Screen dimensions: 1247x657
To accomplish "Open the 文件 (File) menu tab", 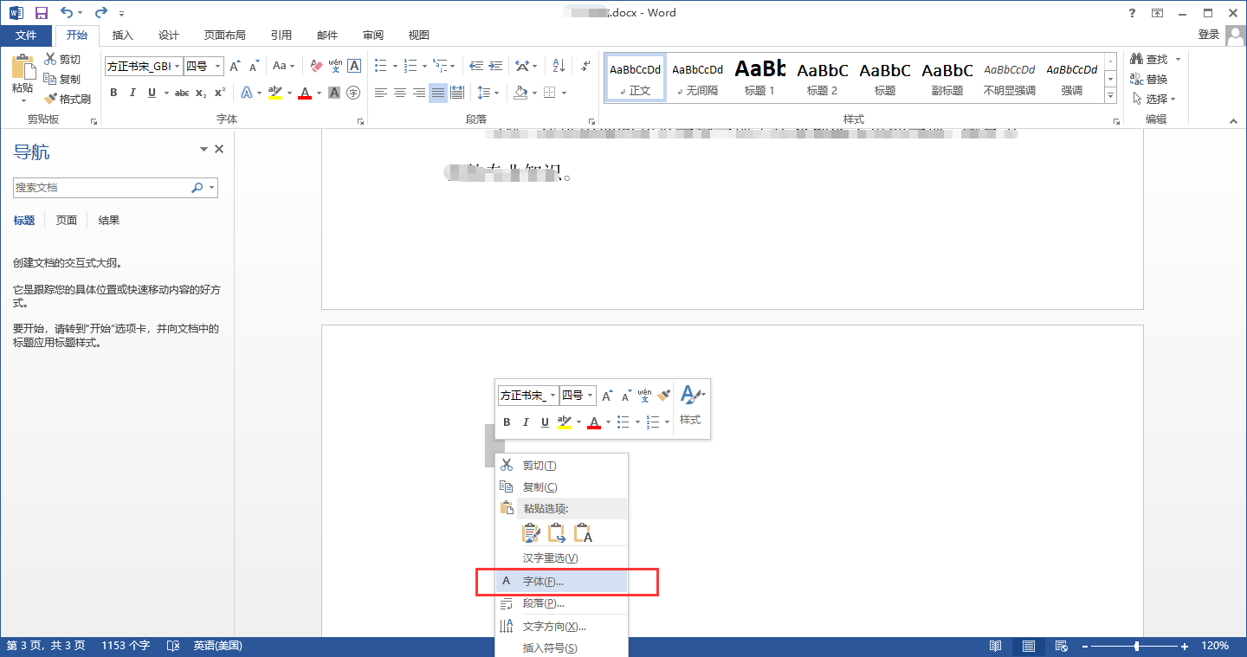I will pyautogui.click(x=27, y=35).
